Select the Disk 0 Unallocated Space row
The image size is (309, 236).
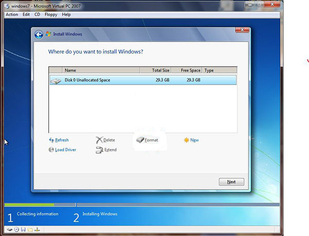(143, 80)
